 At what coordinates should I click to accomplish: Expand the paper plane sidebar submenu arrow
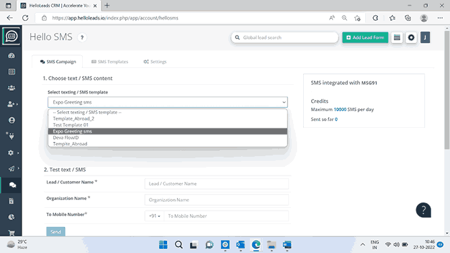(18, 168)
